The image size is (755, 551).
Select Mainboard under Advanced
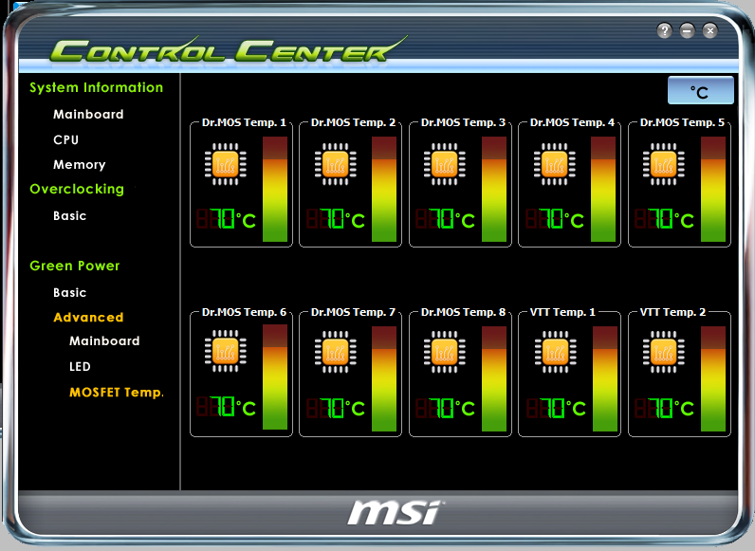click(104, 341)
